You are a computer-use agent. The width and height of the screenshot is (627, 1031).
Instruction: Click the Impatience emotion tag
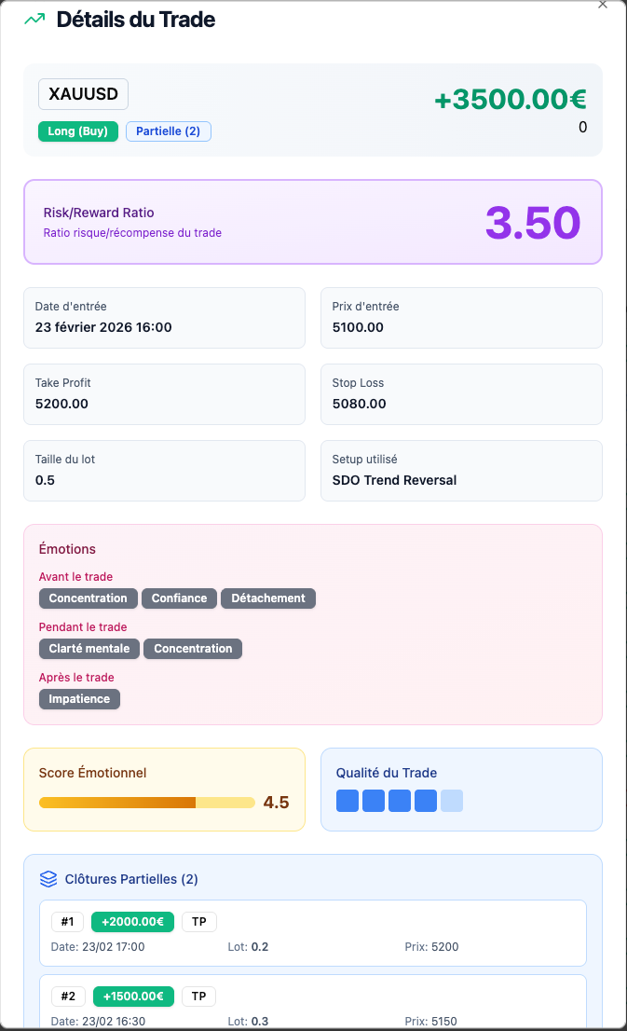(x=79, y=699)
